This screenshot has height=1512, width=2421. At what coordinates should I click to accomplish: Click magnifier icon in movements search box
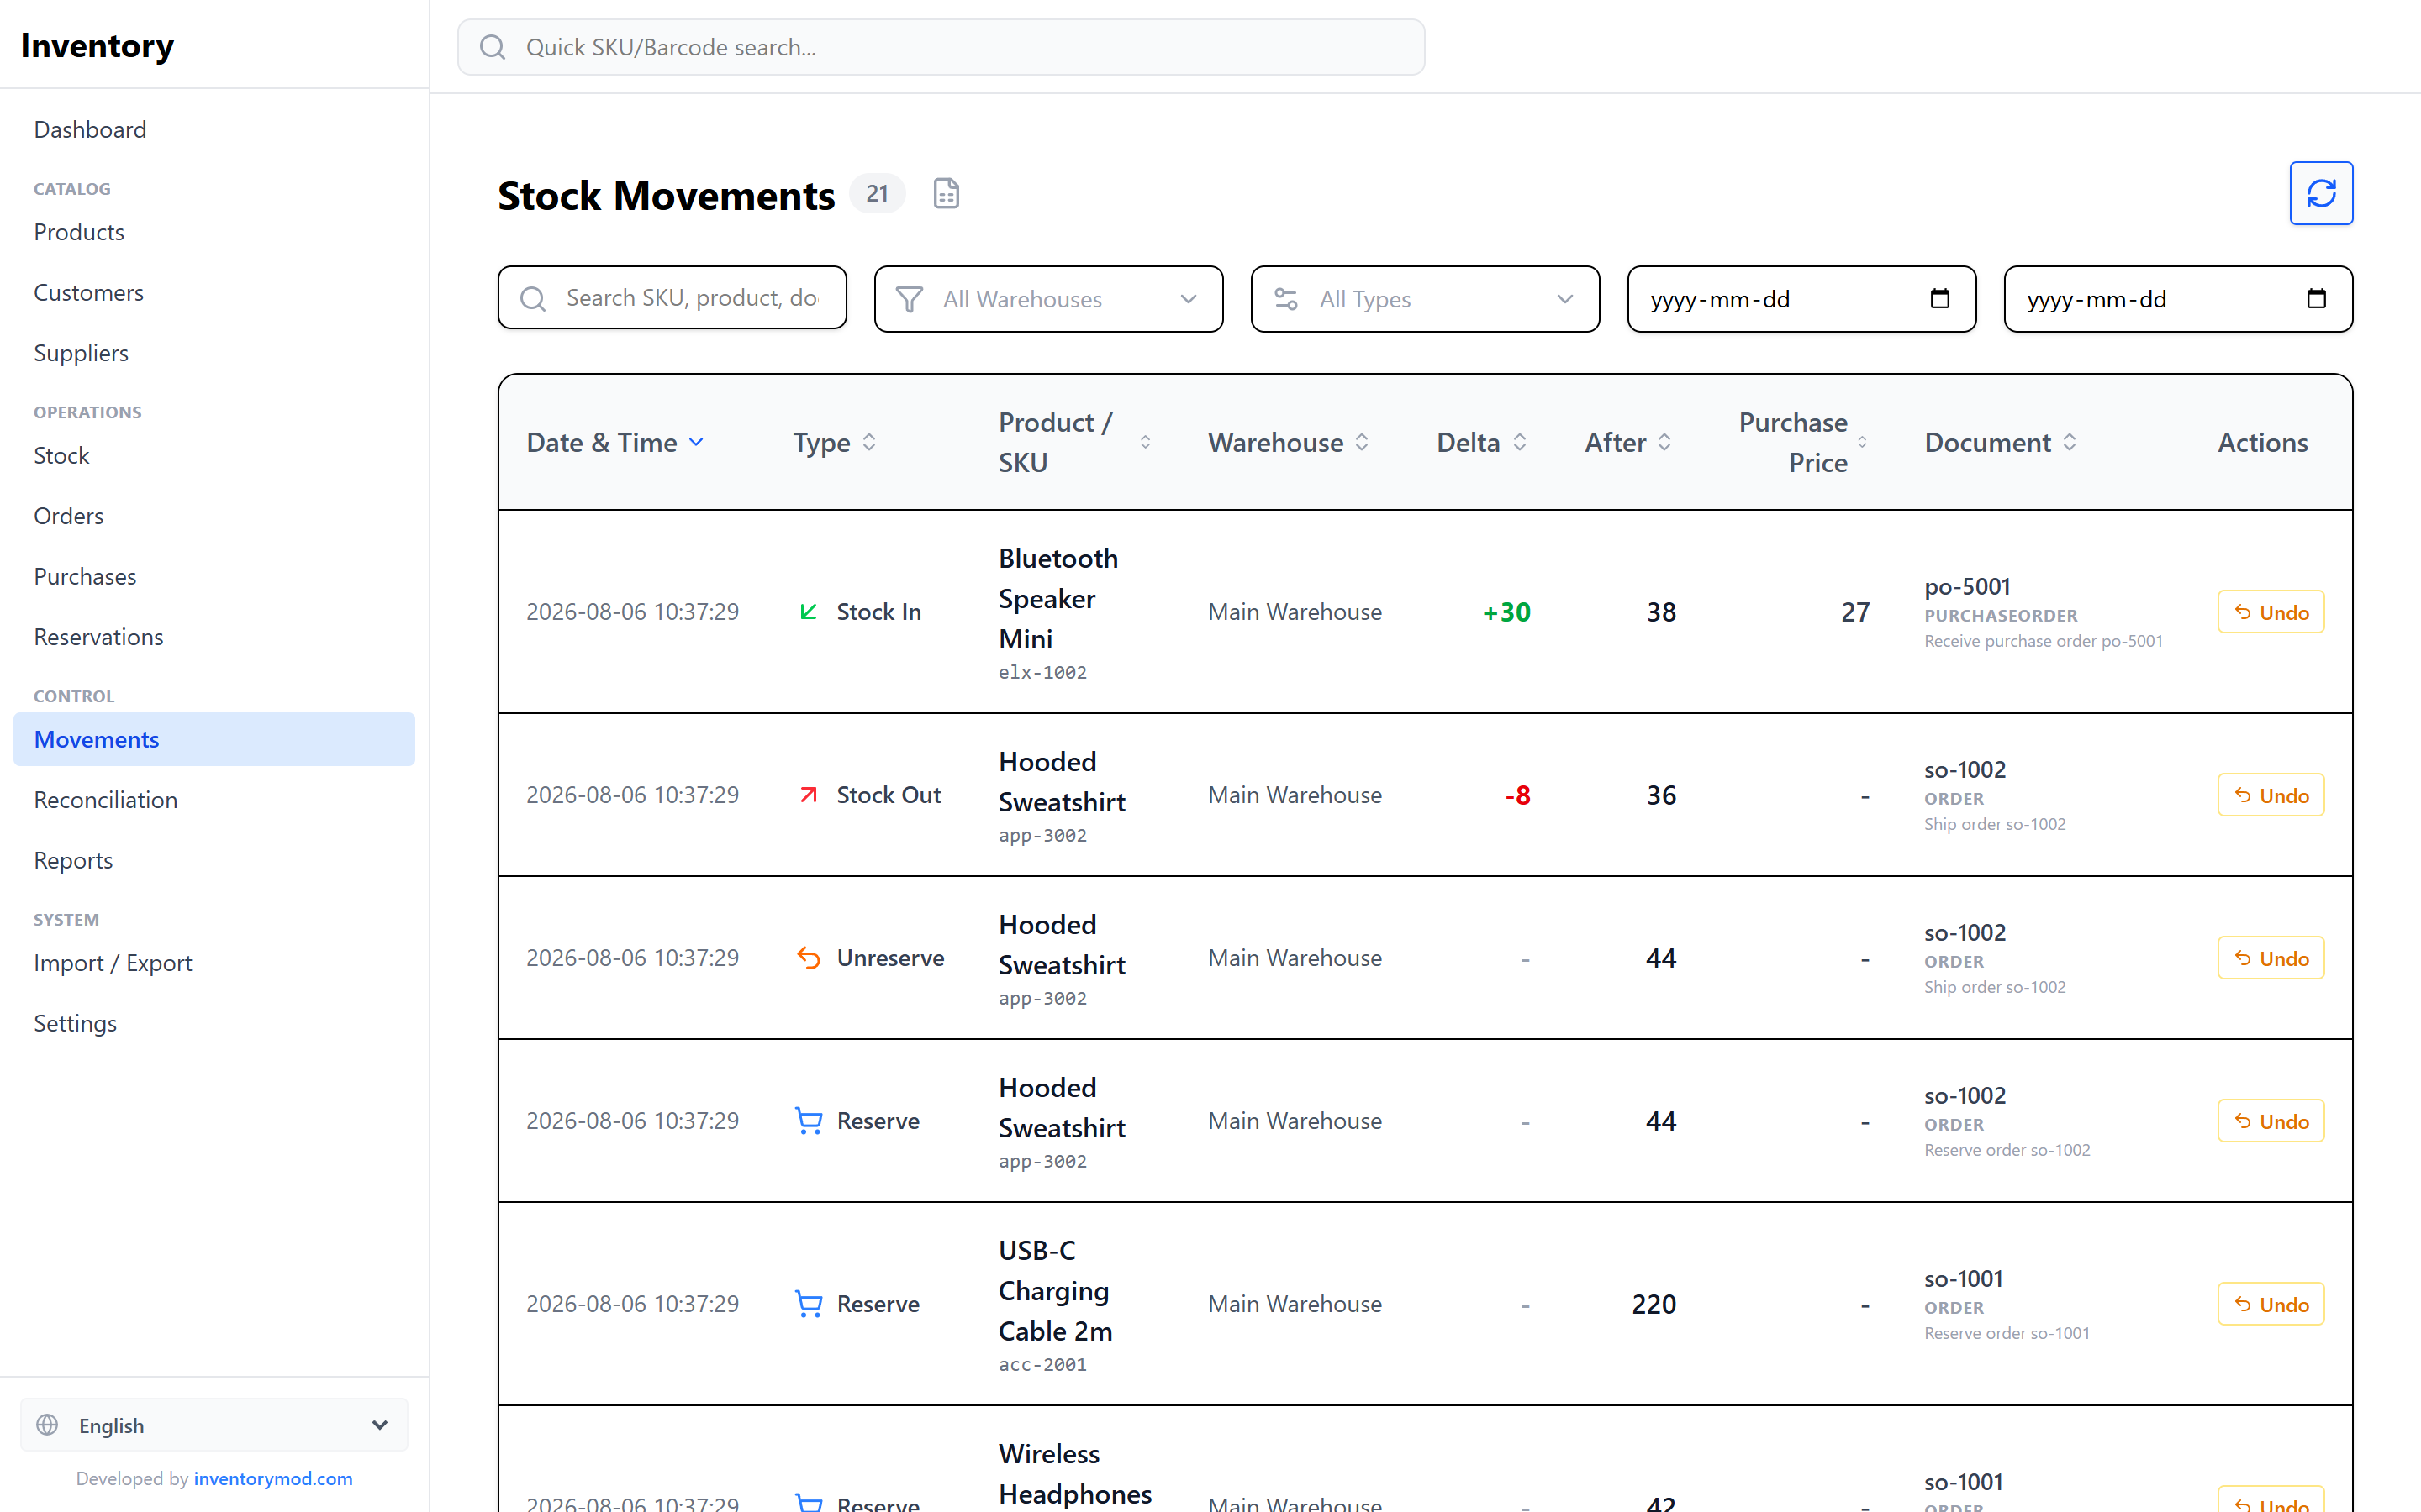point(532,298)
